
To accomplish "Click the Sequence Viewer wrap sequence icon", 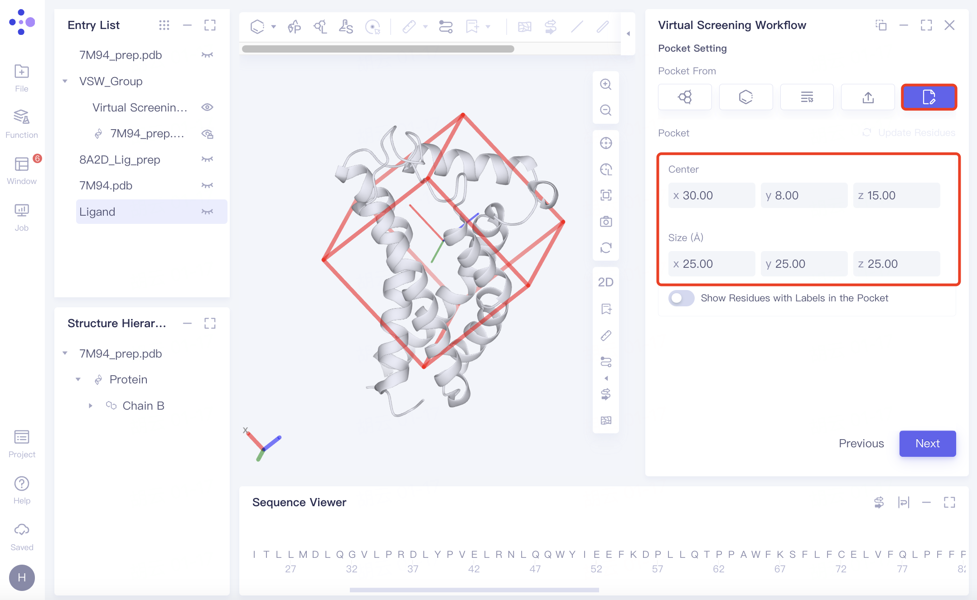I will pos(904,502).
